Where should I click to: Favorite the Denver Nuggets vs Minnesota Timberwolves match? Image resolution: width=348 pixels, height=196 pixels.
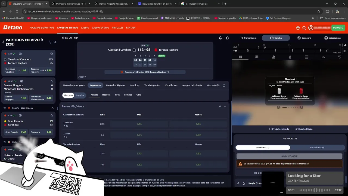[x=52, y=81]
